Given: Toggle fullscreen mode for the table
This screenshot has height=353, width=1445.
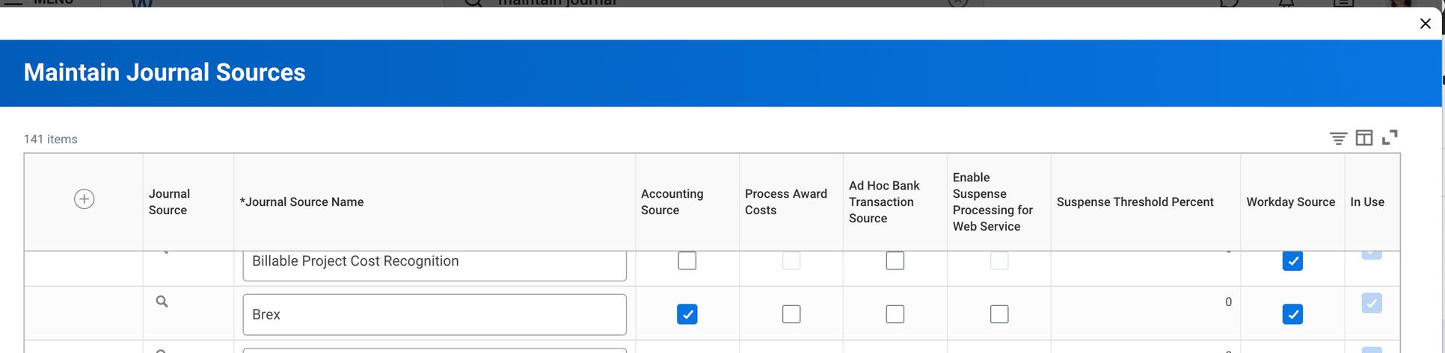Looking at the screenshot, I should tap(1390, 137).
